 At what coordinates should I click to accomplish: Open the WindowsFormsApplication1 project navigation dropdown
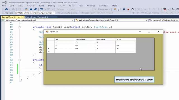[73, 20]
